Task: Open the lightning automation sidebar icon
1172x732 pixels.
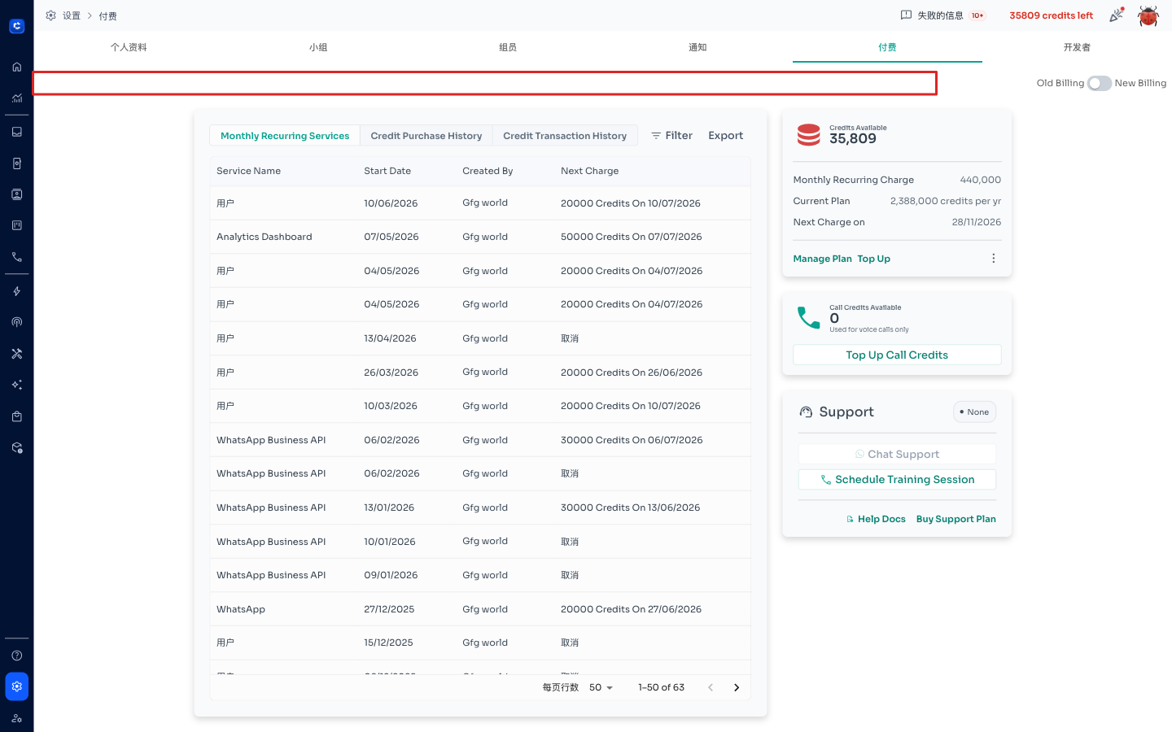Action: coord(16,291)
